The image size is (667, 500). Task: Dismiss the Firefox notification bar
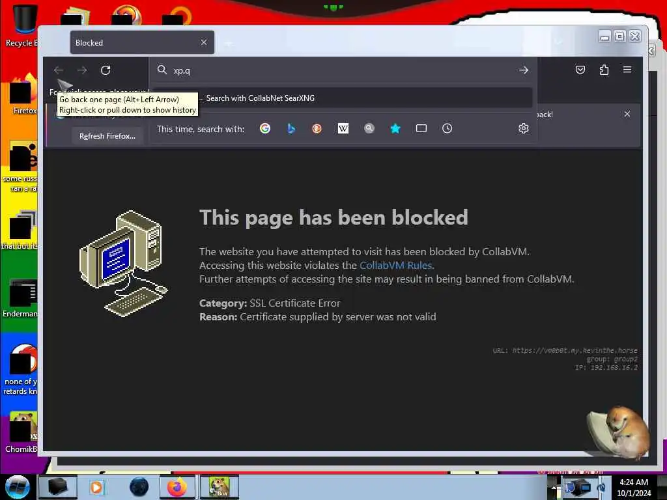(x=627, y=114)
